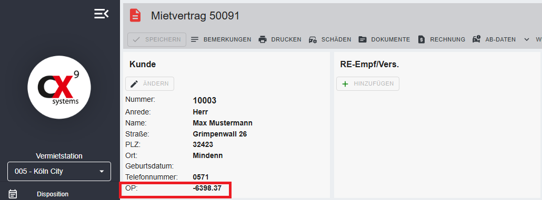542x200 pixels.
Task: Click the Kunde panel heading
Action: (143, 64)
